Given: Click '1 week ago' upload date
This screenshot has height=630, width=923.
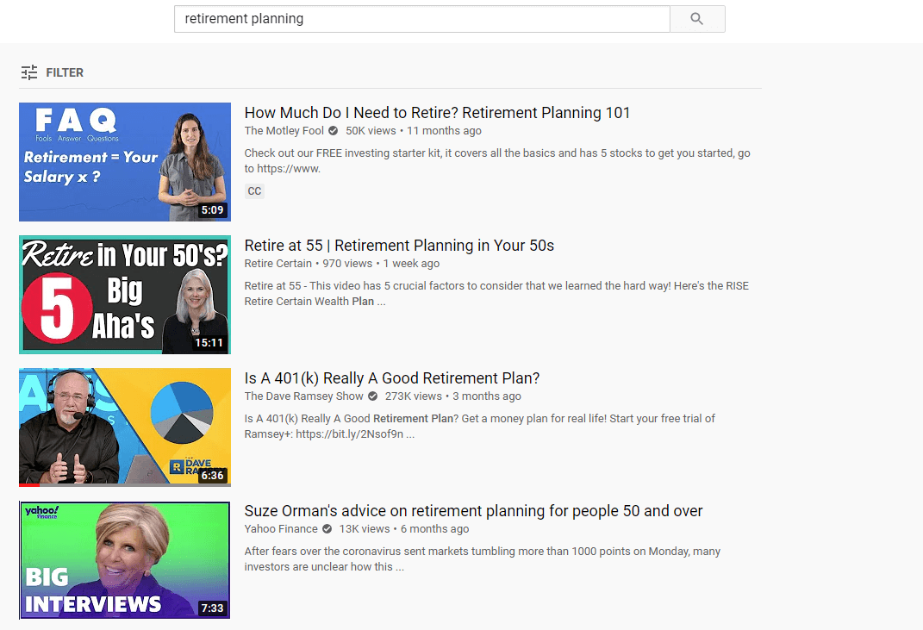Looking at the screenshot, I should [411, 263].
